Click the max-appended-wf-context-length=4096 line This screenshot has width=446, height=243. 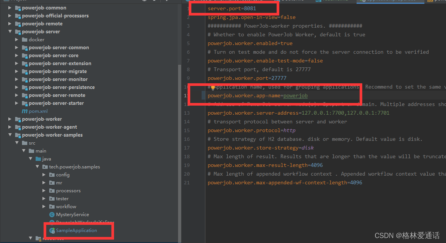(285, 183)
